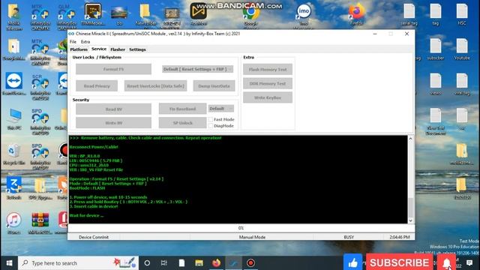Click the log scrollbar down arrow
The image size is (480, 270).
point(410,220)
